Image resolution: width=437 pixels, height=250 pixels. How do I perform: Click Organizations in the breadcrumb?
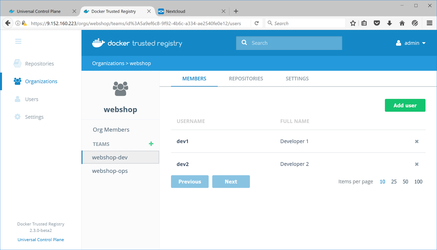pos(108,63)
